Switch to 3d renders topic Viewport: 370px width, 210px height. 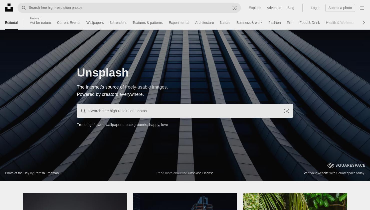[118, 23]
